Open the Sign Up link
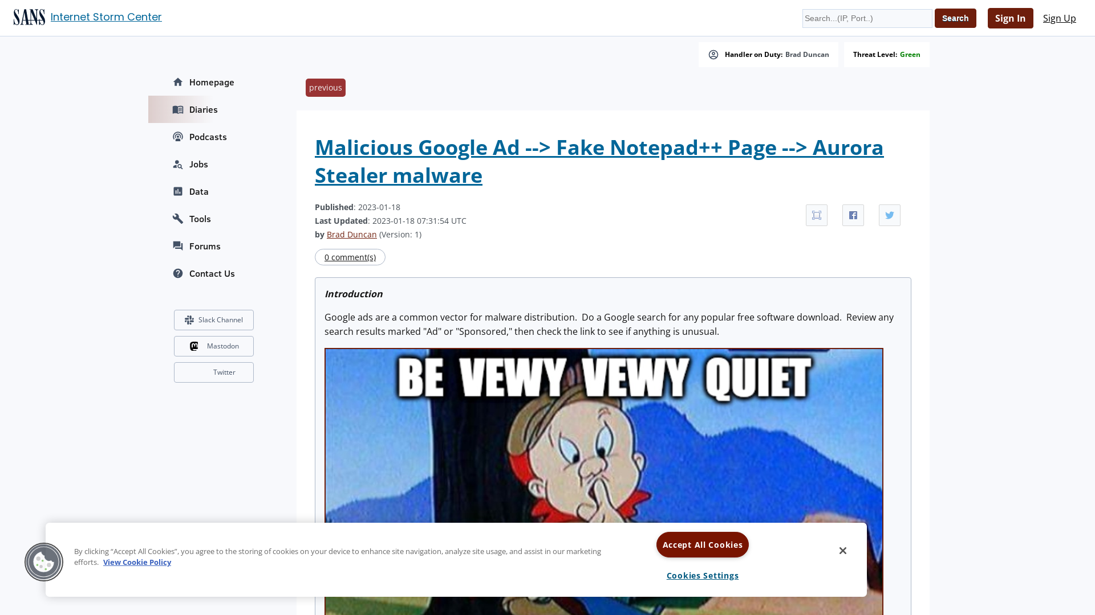Image resolution: width=1095 pixels, height=615 pixels. pos(1059,18)
